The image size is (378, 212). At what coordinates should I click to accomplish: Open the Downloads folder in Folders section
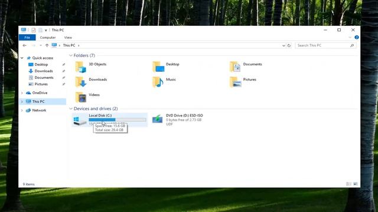click(80, 82)
